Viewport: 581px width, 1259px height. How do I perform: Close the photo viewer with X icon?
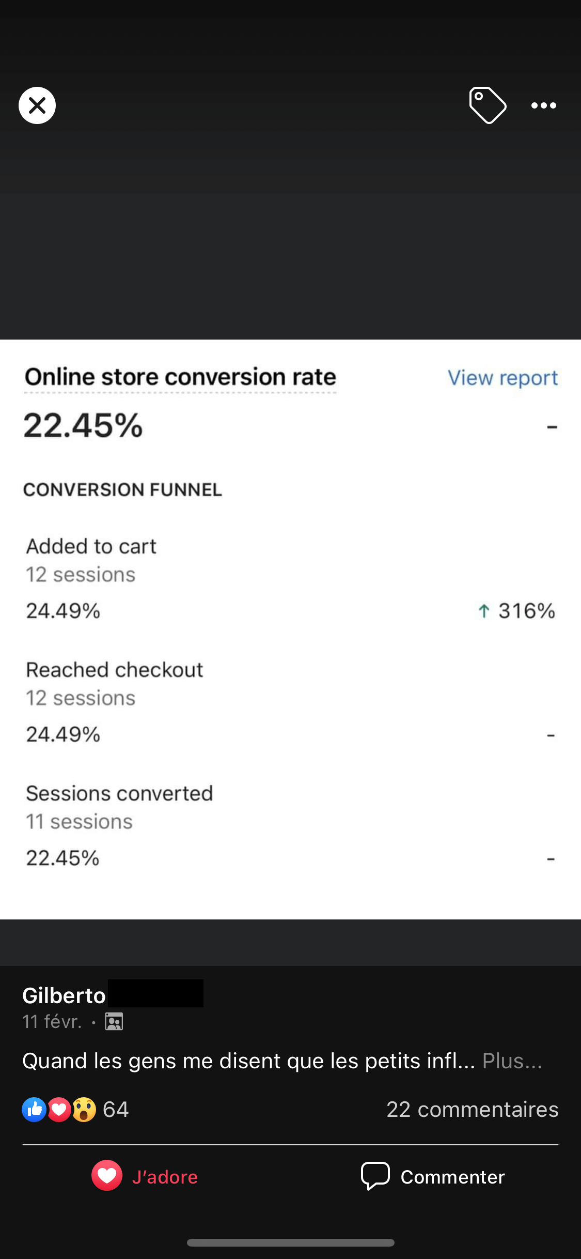pyautogui.click(x=37, y=105)
